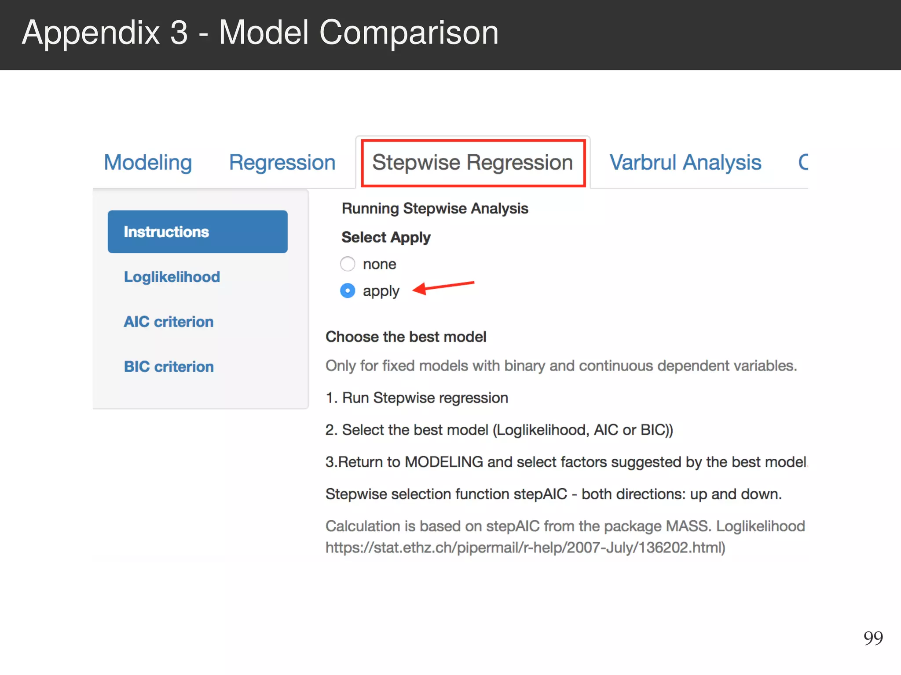Click the 'Return to MODELING' instruction line
The height and width of the screenshot is (675, 901).
point(566,462)
